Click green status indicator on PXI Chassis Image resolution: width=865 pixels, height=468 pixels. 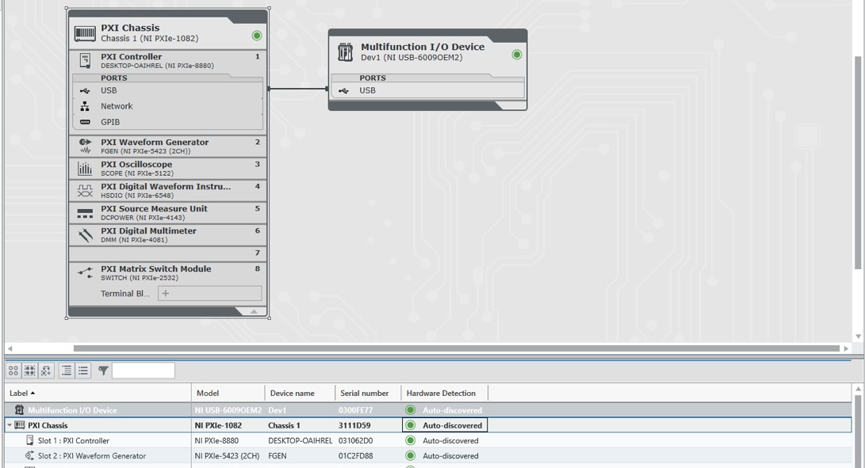tap(257, 36)
